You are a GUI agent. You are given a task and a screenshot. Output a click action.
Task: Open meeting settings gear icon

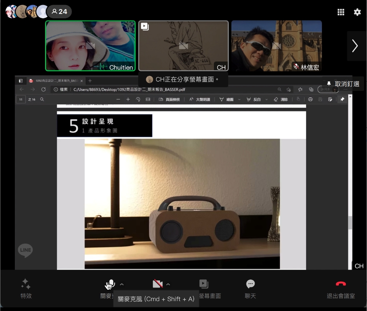357,12
